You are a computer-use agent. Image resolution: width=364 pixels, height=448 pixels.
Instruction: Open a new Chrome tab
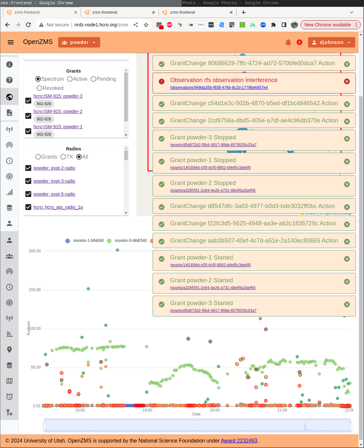point(244,12)
